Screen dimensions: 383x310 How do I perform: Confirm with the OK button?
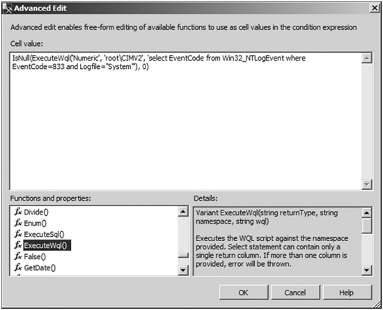click(244, 292)
